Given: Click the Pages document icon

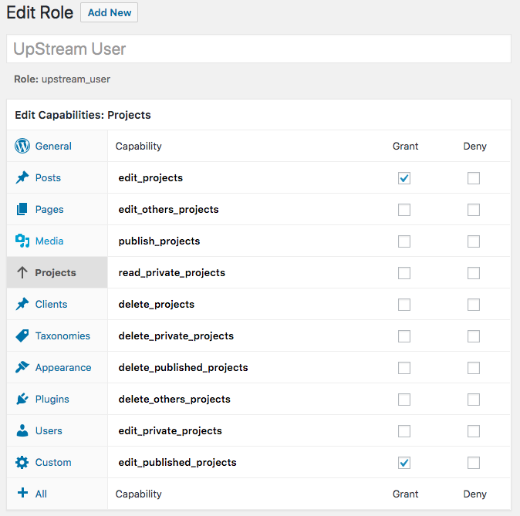Looking at the screenshot, I should [x=22, y=209].
